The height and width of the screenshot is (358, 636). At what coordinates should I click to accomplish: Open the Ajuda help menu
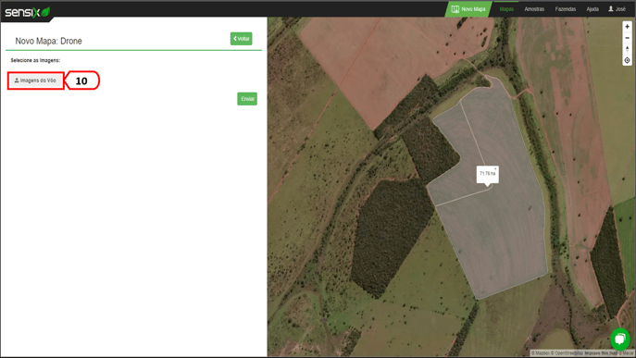point(592,9)
